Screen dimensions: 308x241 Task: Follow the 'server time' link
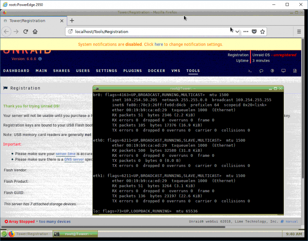(x=65, y=154)
